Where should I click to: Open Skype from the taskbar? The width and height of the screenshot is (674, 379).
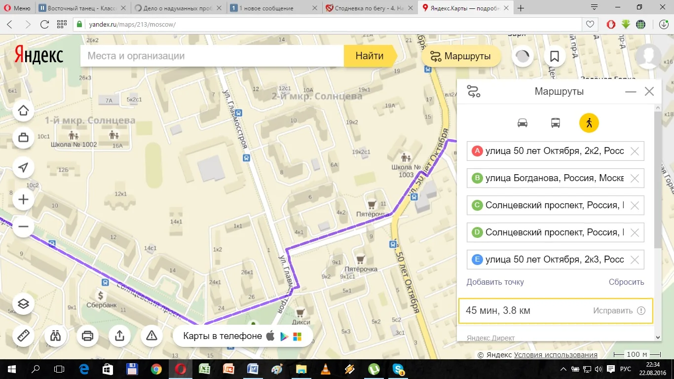pyautogui.click(x=398, y=369)
